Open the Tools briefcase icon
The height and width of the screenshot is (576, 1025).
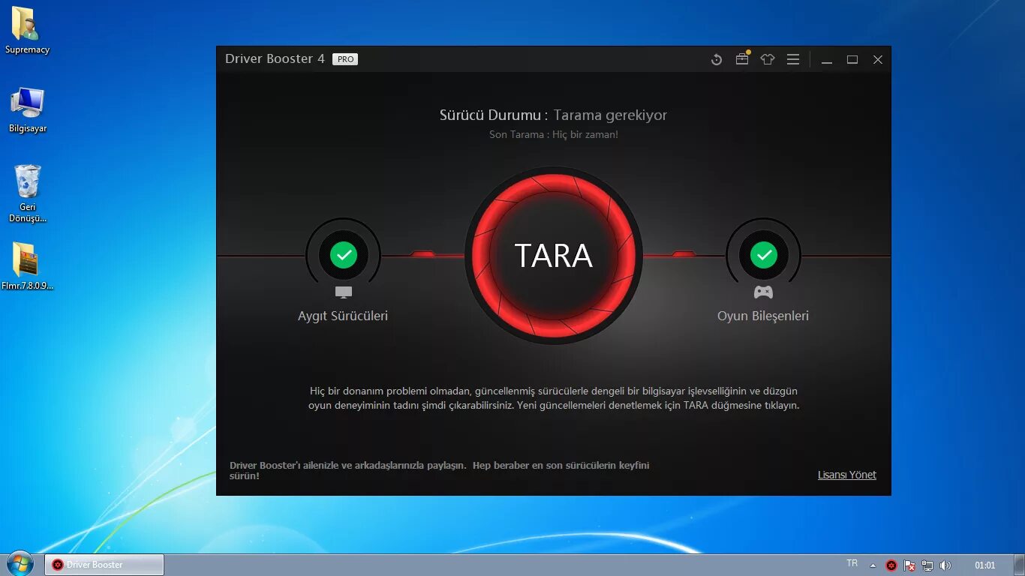pos(742,58)
